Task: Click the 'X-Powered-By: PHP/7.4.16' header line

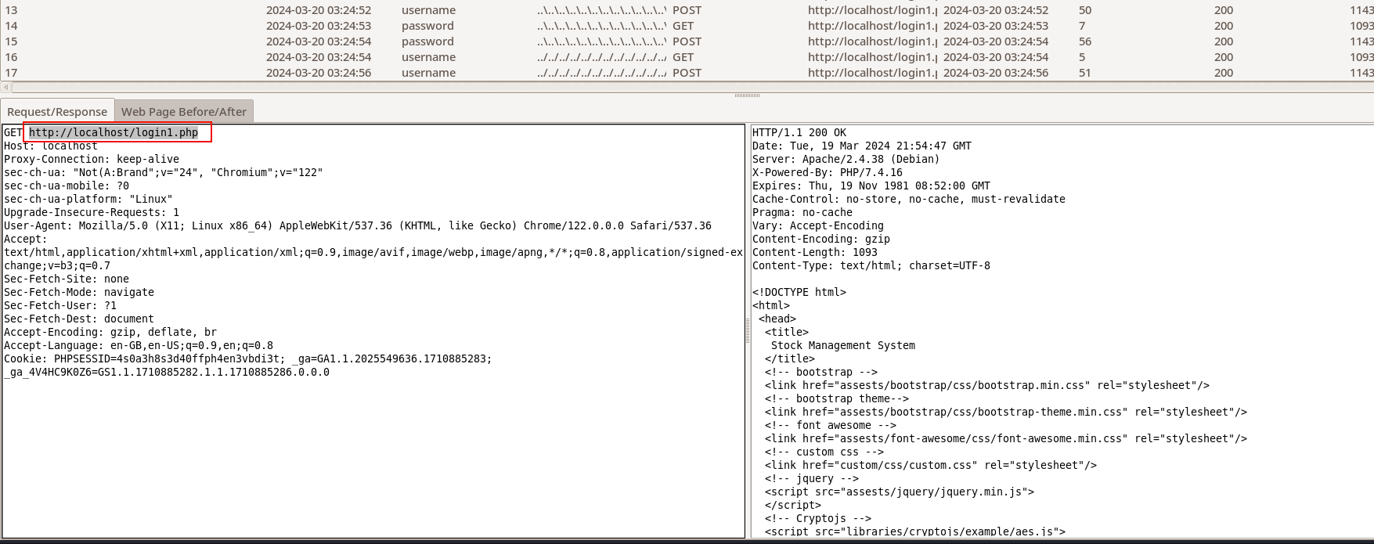Action: point(828,172)
